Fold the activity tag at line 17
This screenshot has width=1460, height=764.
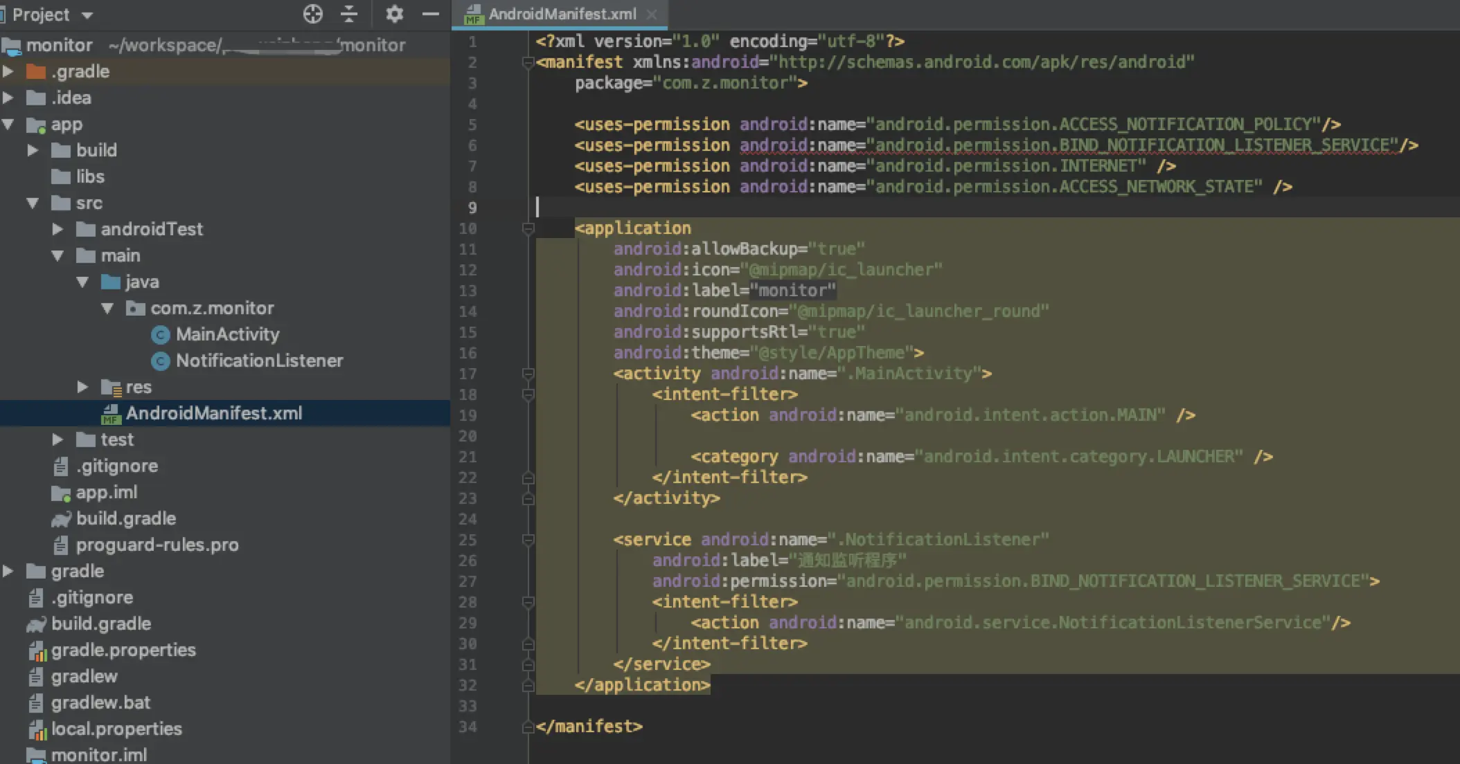(x=528, y=374)
